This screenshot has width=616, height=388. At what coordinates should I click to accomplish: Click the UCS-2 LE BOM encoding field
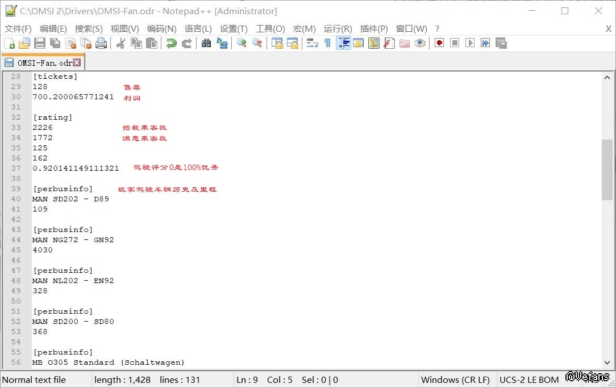click(529, 379)
